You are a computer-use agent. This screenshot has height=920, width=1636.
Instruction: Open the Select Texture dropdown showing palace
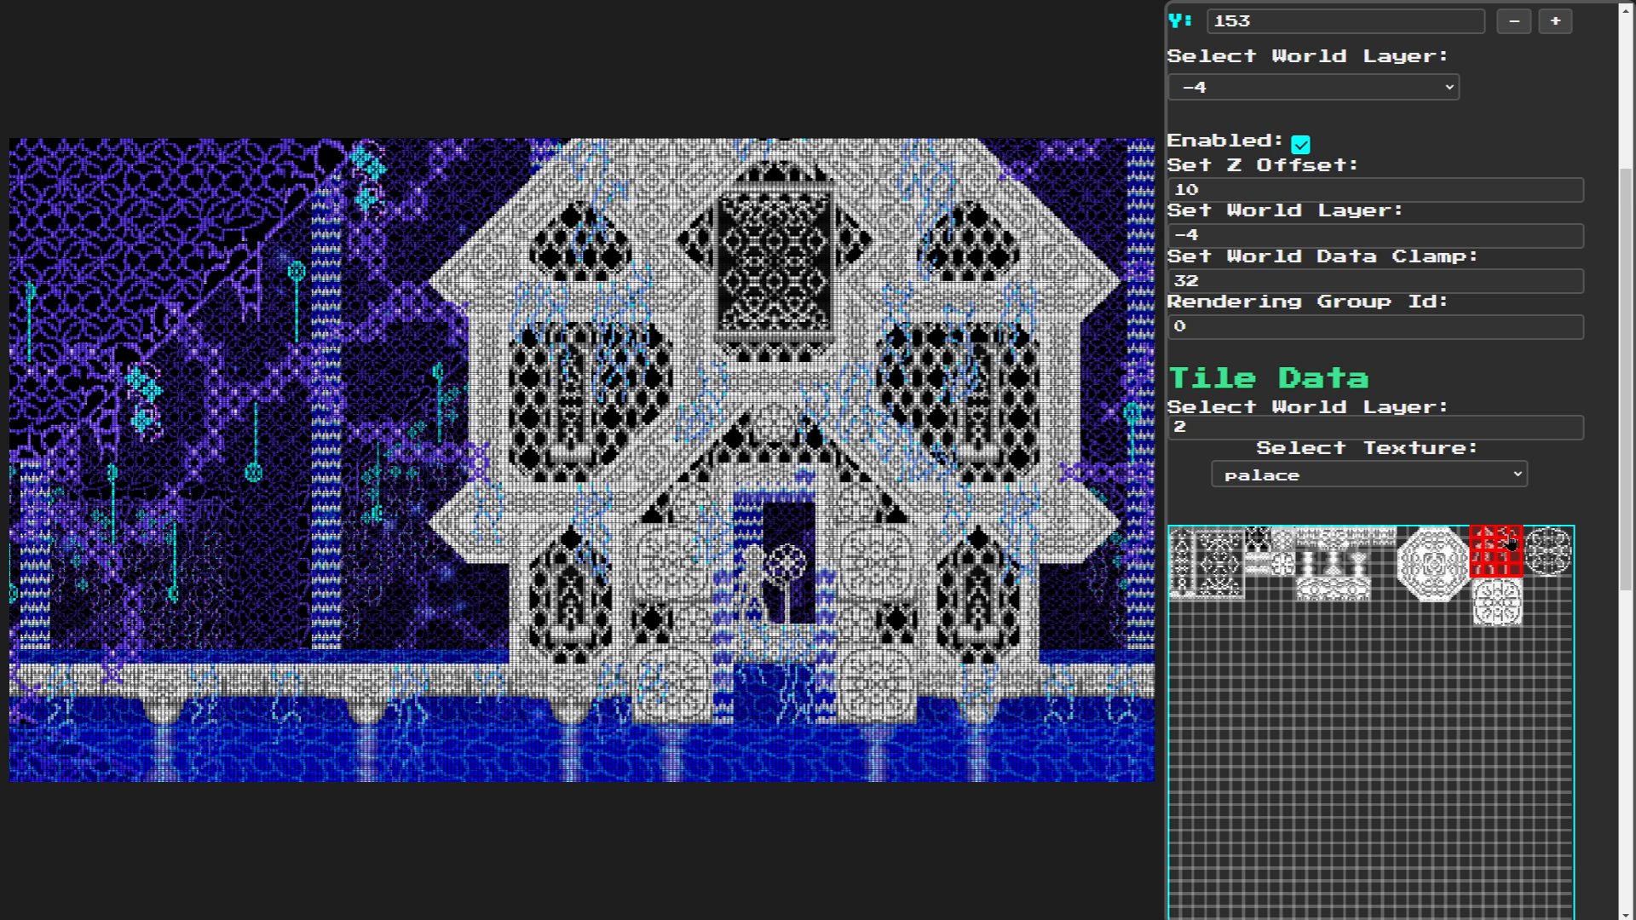pyautogui.click(x=1368, y=474)
